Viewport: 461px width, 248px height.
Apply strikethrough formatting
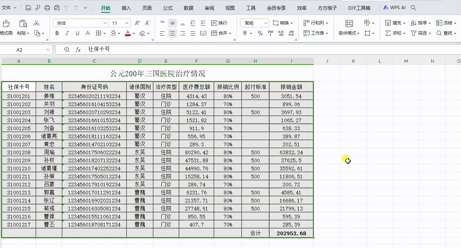(x=87, y=33)
